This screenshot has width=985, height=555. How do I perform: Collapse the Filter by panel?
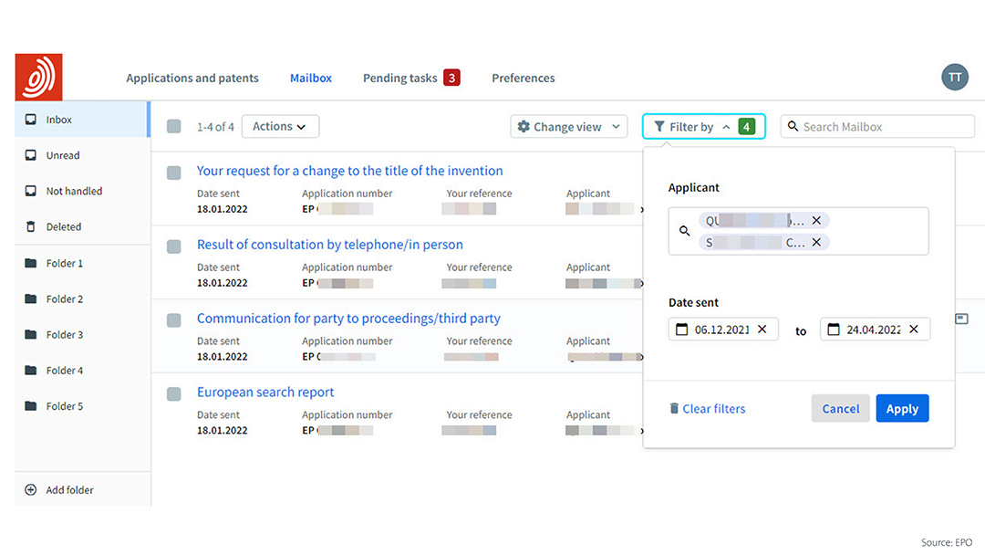coord(702,127)
